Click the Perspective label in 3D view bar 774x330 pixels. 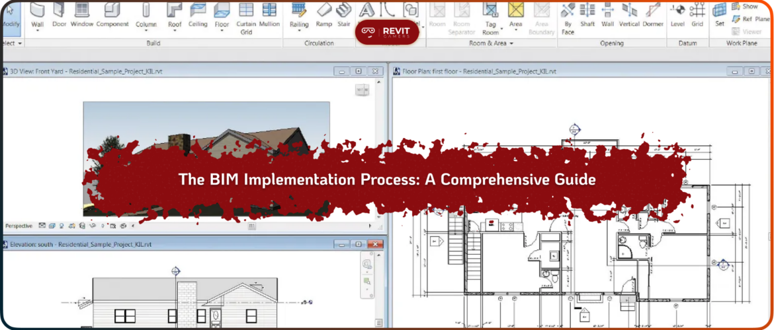coord(19,226)
